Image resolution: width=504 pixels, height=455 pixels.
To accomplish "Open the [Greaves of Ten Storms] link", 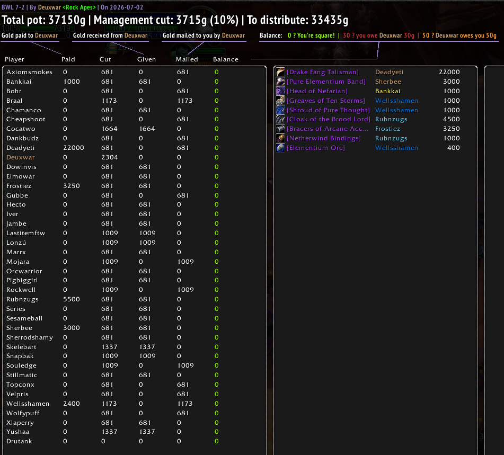I will (325, 101).
